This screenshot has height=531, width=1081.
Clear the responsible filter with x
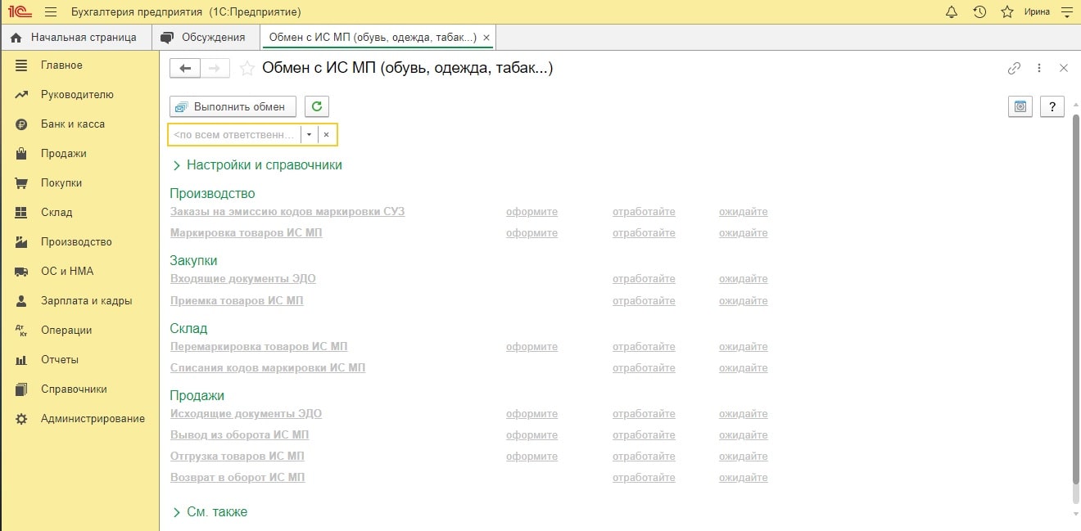click(327, 134)
